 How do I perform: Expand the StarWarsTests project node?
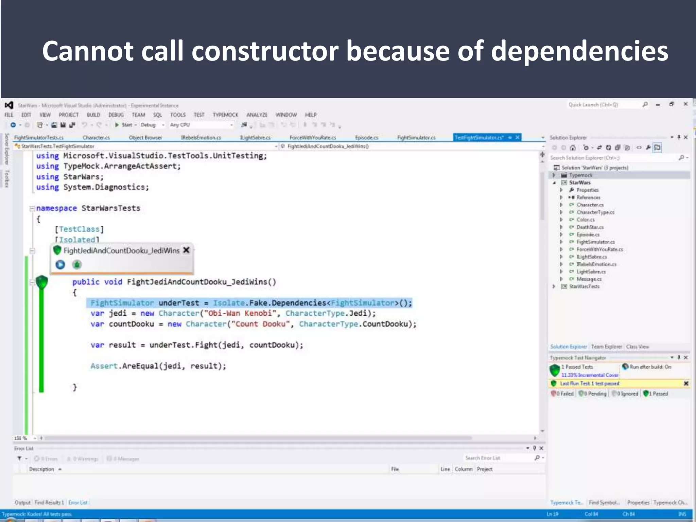coord(554,286)
